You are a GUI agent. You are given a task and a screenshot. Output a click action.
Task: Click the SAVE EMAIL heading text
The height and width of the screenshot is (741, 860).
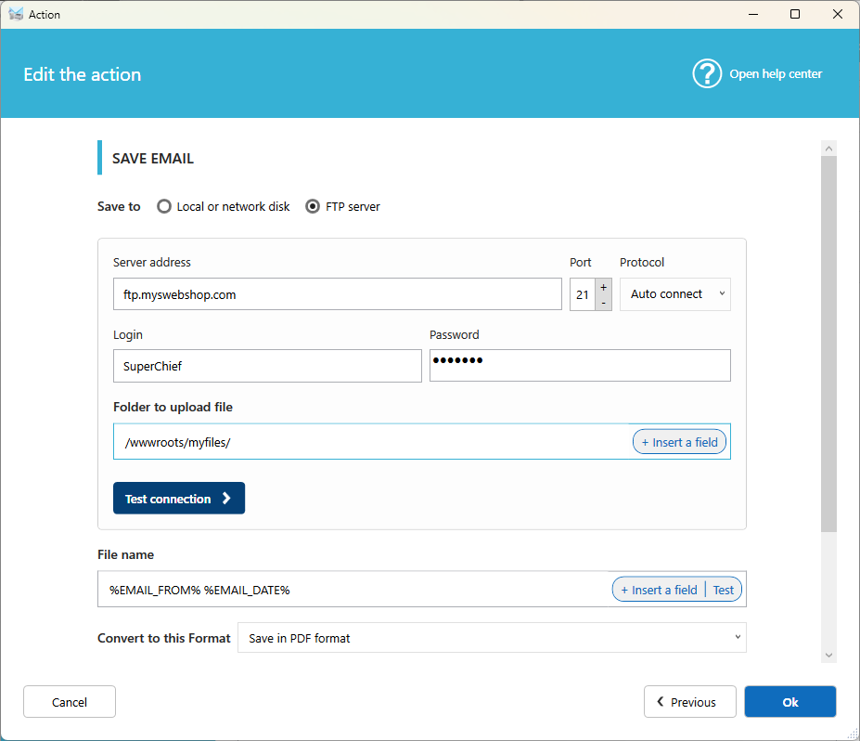click(x=152, y=158)
